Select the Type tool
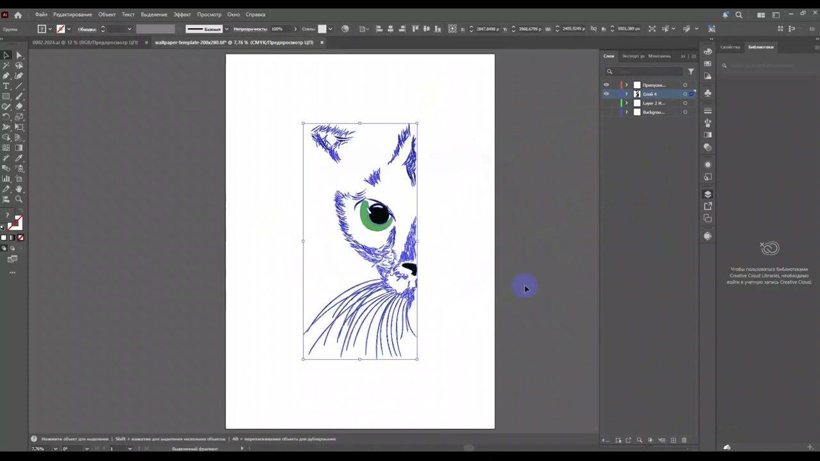Viewport: 820px width, 461px height. click(6, 86)
